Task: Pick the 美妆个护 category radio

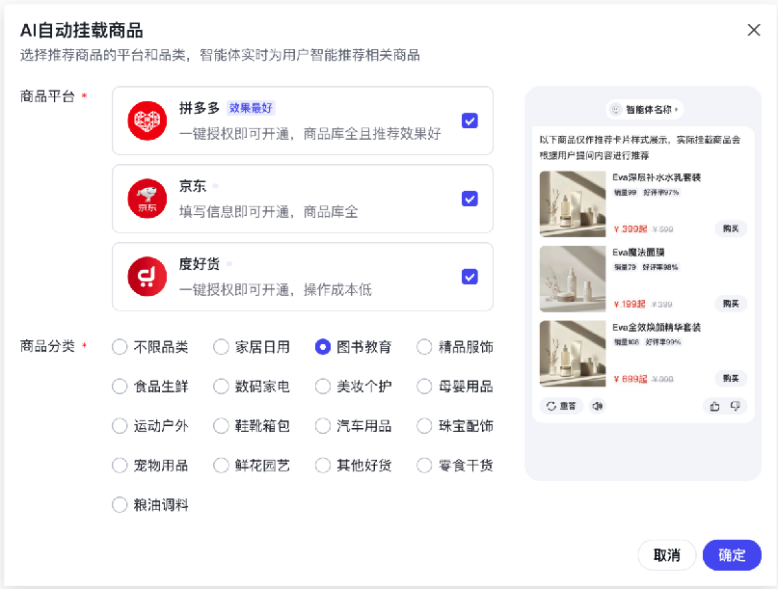Action: [x=323, y=386]
